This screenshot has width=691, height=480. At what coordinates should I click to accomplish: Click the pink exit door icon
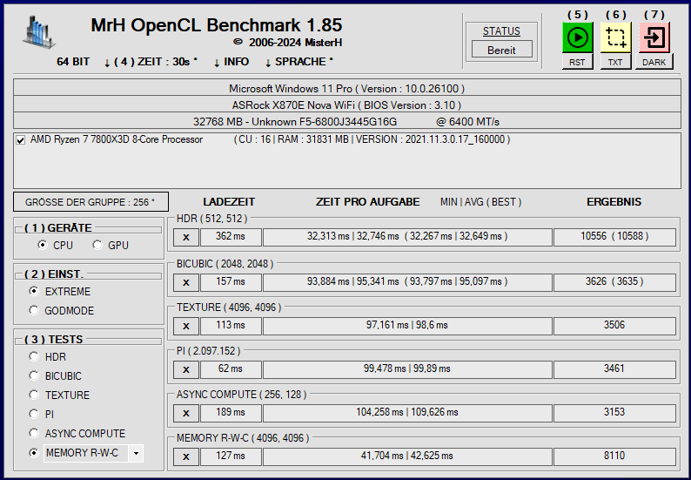coord(654,38)
